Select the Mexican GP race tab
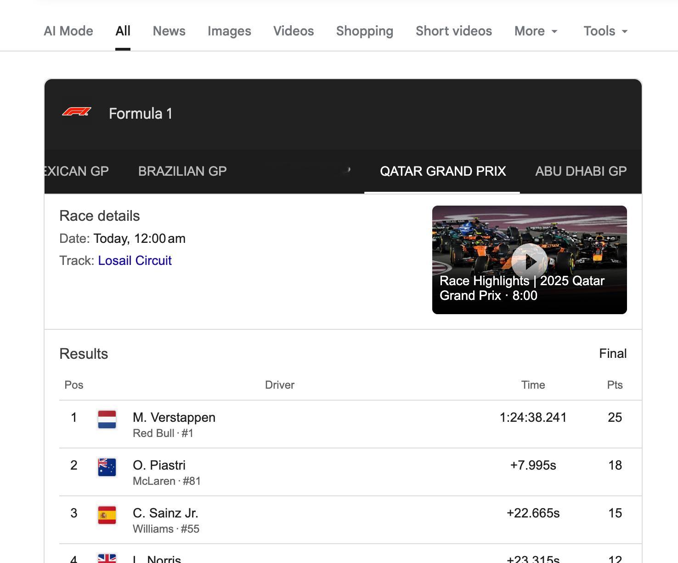This screenshot has width=678, height=563. pos(76,171)
